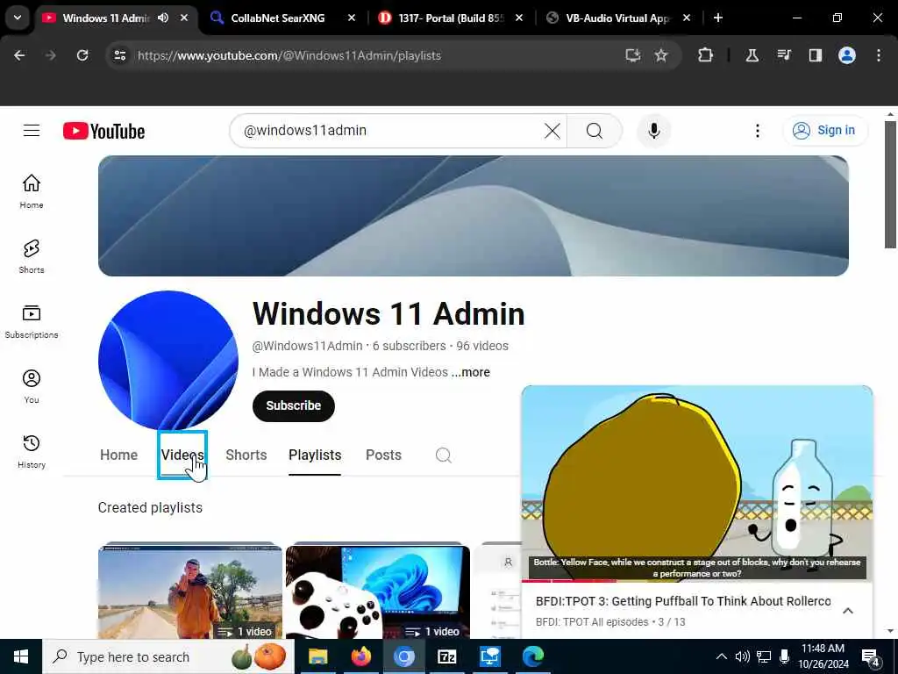Search within the channel via magnifier
The height and width of the screenshot is (674, 898).
[443, 455]
